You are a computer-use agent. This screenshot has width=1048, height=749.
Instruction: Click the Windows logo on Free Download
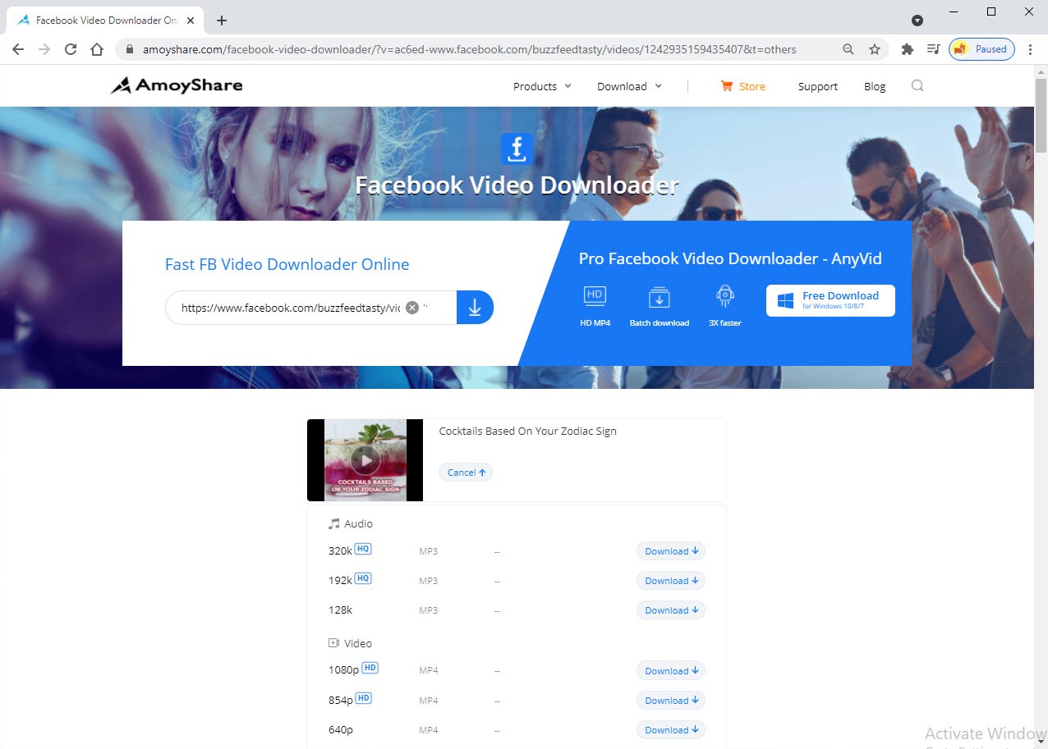click(785, 301)
